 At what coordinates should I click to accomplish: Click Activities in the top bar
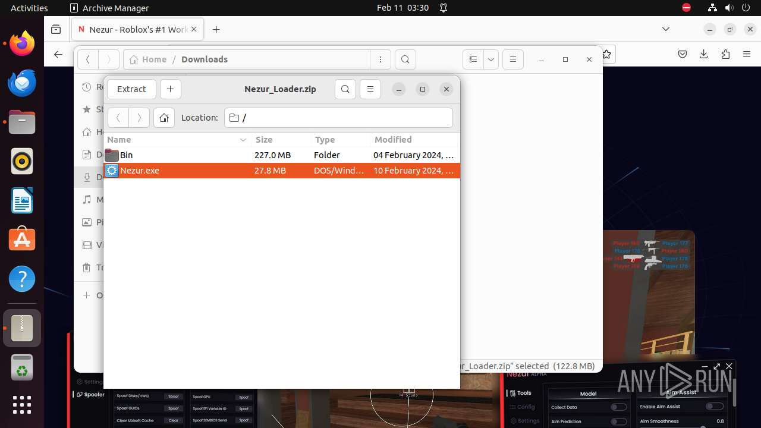[29, 8]
